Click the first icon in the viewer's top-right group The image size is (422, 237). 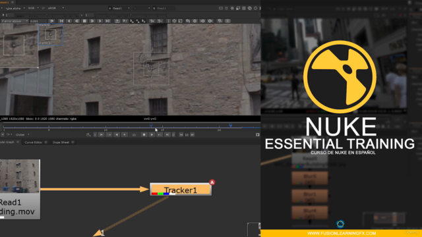221,9
